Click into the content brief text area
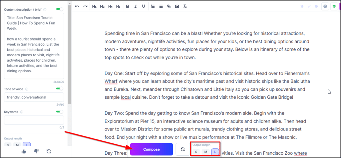This screenshot has width=341, height=158. [34, 46]
